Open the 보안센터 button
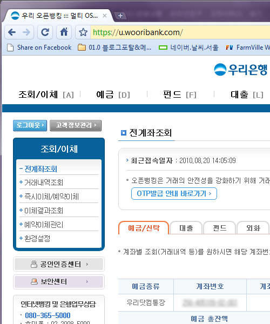The width and height of the screenshot is (270, 324). (59, 282)
